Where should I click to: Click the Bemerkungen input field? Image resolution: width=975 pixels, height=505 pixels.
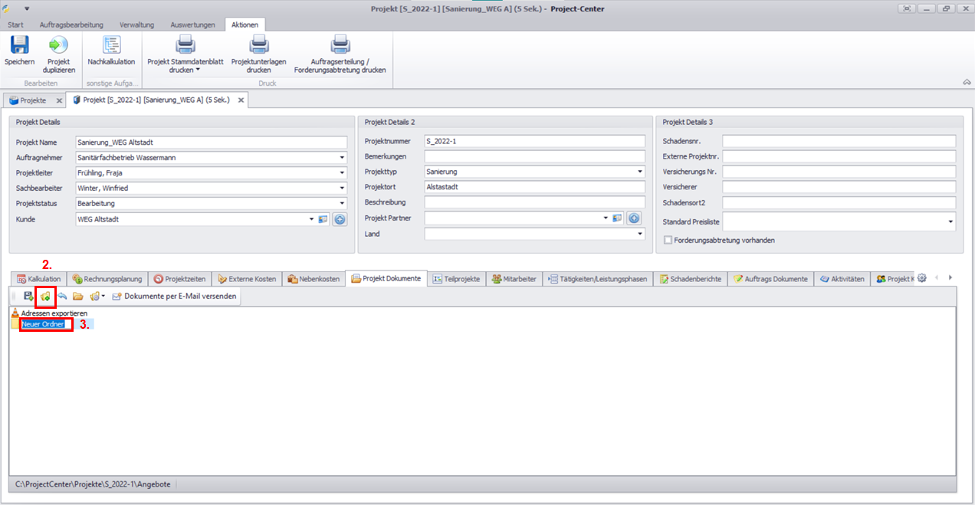coord(533,156)
